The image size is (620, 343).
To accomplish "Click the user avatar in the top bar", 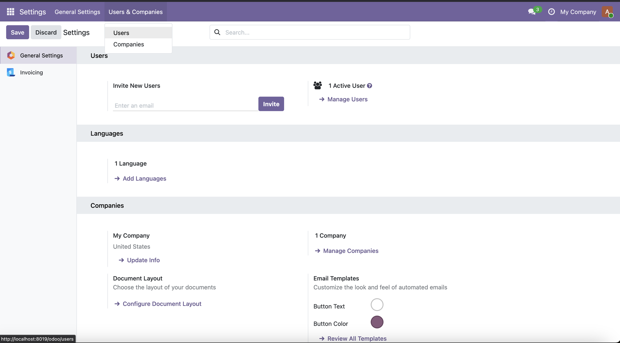I will 608,12.
